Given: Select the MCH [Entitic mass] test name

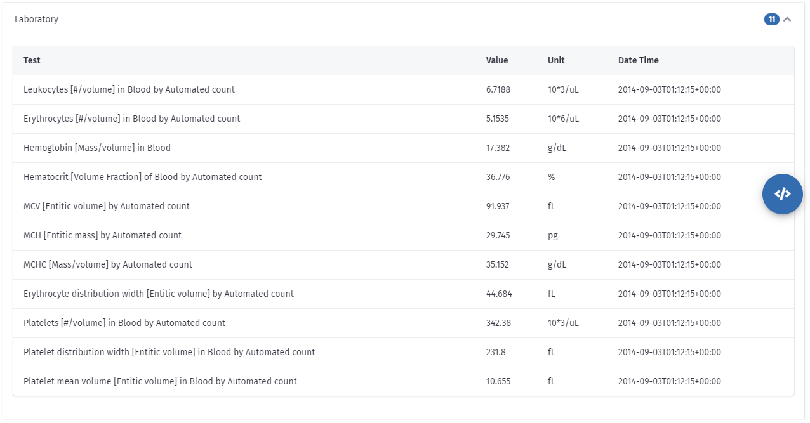Looking at the screenshot, I should pos(103,235).
